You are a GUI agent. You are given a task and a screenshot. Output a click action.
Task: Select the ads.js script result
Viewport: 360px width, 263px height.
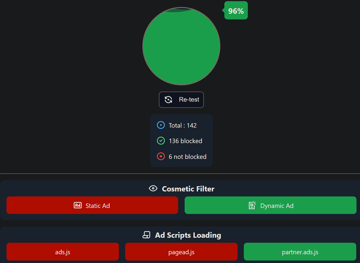tap(63, 252)
